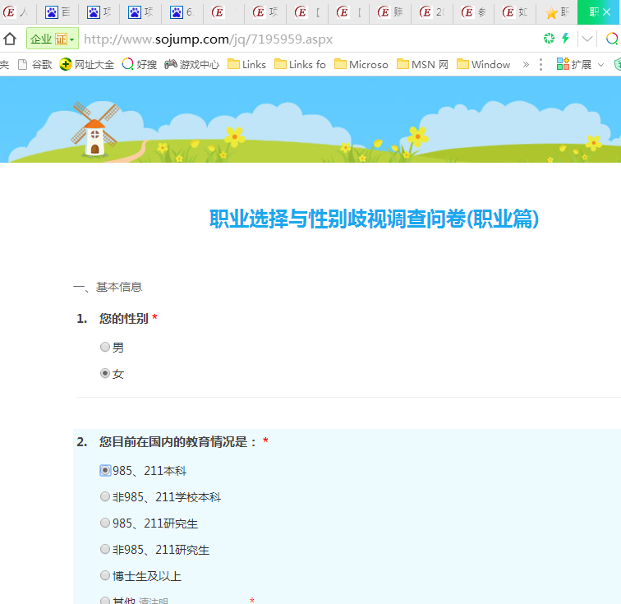Click the question text 您的性别
Viewport: 621px width, 604px height.
123,318
